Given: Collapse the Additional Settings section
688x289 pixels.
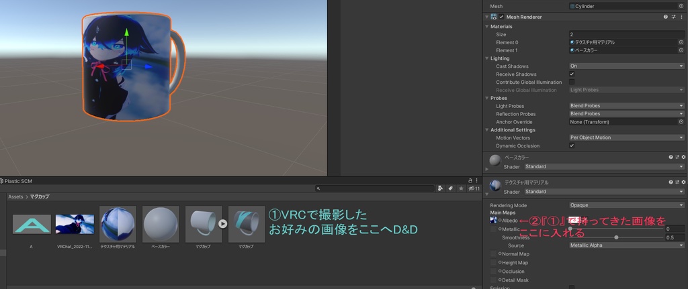Looking at the screenshot, I should pos(486,129).
